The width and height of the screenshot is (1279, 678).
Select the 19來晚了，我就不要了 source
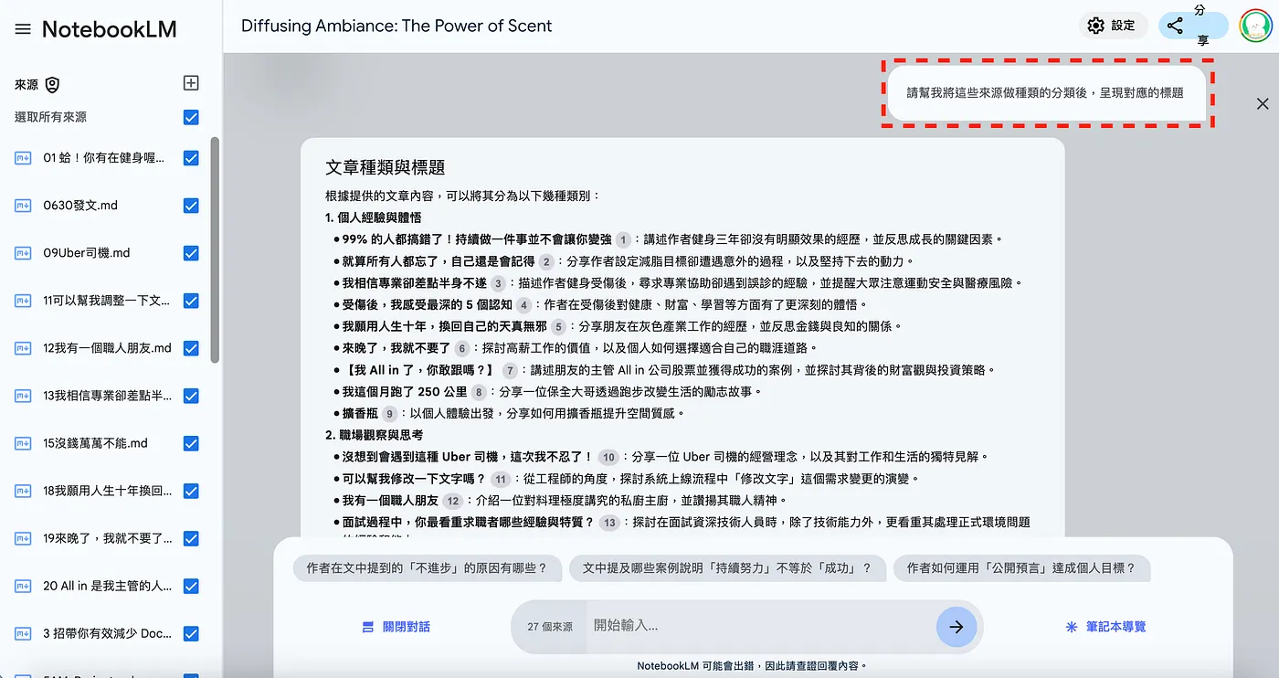pyautogui.click(x=107, y=538)
